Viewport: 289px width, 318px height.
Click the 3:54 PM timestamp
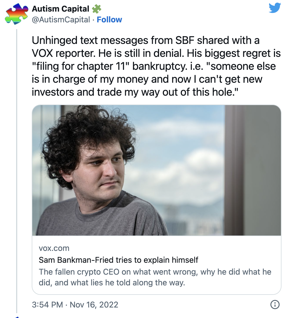click(47, 305)
